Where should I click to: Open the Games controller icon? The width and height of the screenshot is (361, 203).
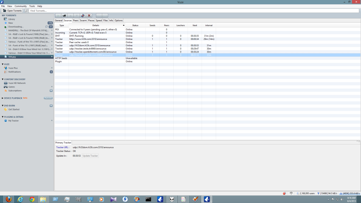6,87
